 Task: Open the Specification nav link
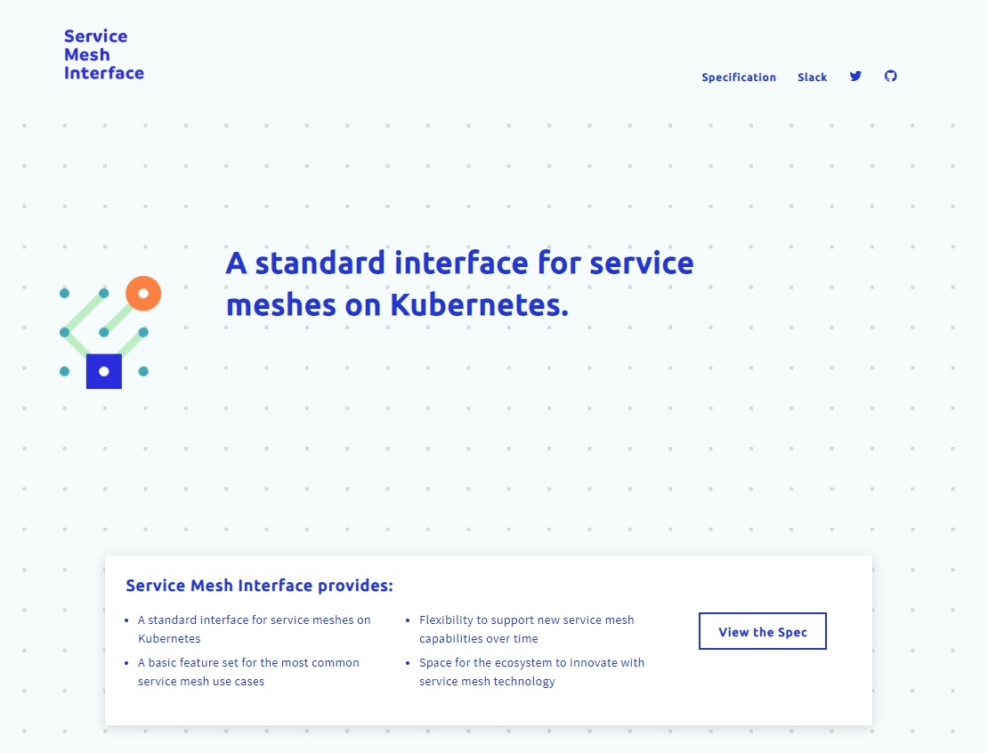click(x=739, y=77)
